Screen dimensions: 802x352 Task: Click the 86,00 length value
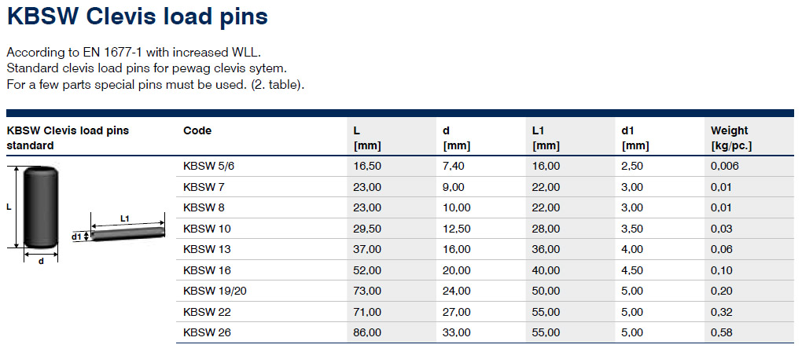point(367,332)
